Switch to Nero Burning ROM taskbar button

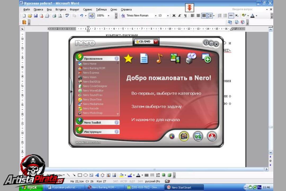(x=104, y=188)
